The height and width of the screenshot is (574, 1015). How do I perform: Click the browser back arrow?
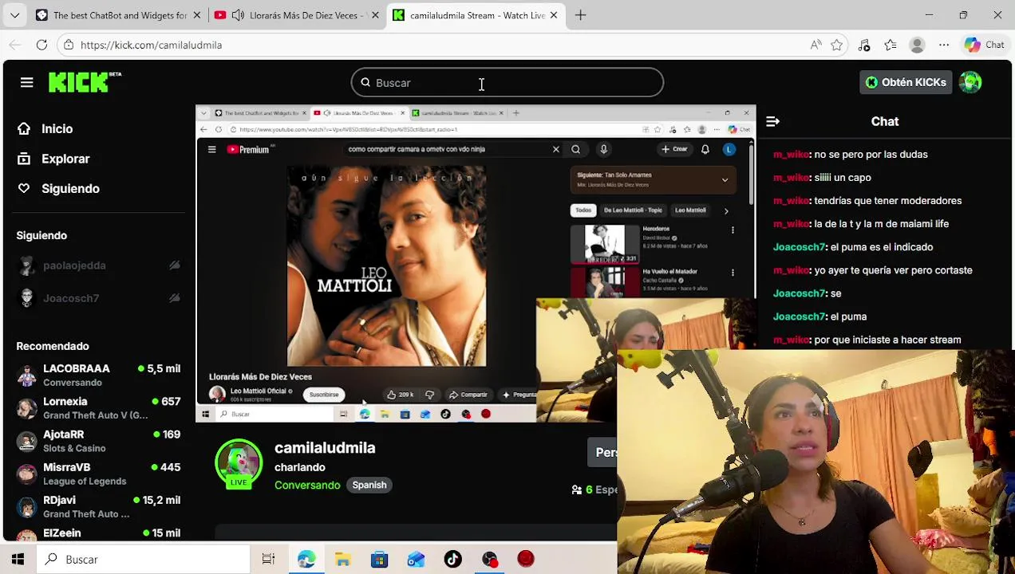coord(15,45)
